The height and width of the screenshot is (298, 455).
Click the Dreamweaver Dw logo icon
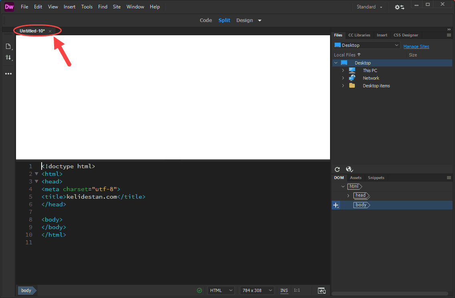[9, 7]
